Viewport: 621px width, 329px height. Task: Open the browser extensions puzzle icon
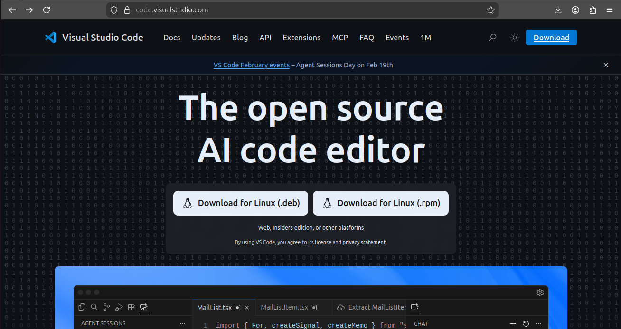(593, 10)
